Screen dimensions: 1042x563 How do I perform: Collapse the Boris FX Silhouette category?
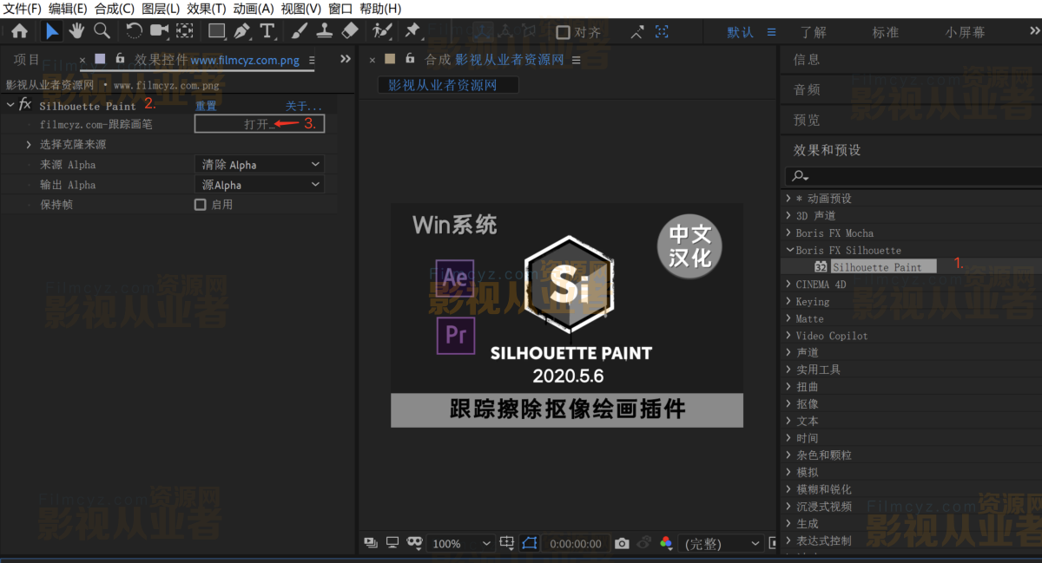pyautogui.click(x=788, y=250)
